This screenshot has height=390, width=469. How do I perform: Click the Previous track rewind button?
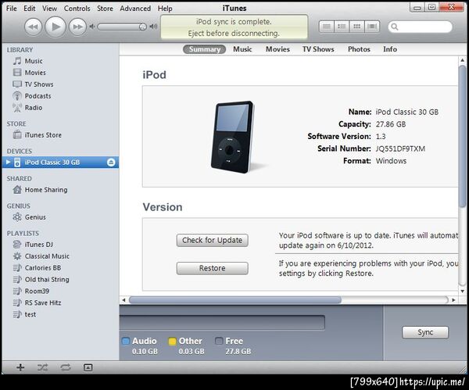[x=33, y=27]
